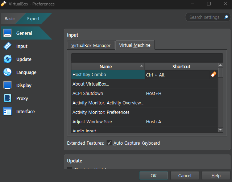Clear Host Key Combo shortcut with eraser icon
Viewport: 232px width, 182px height.
pos(214,74)
